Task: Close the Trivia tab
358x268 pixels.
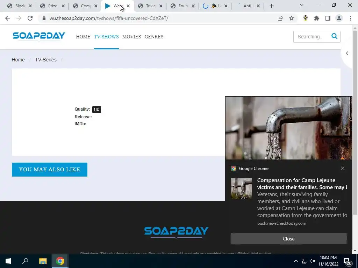Action: (161, 6)
